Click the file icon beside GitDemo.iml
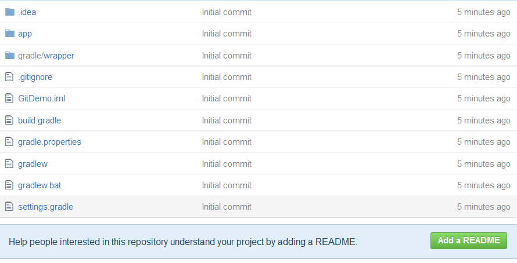This screenshot has height=263, width=517. [9, 98]
